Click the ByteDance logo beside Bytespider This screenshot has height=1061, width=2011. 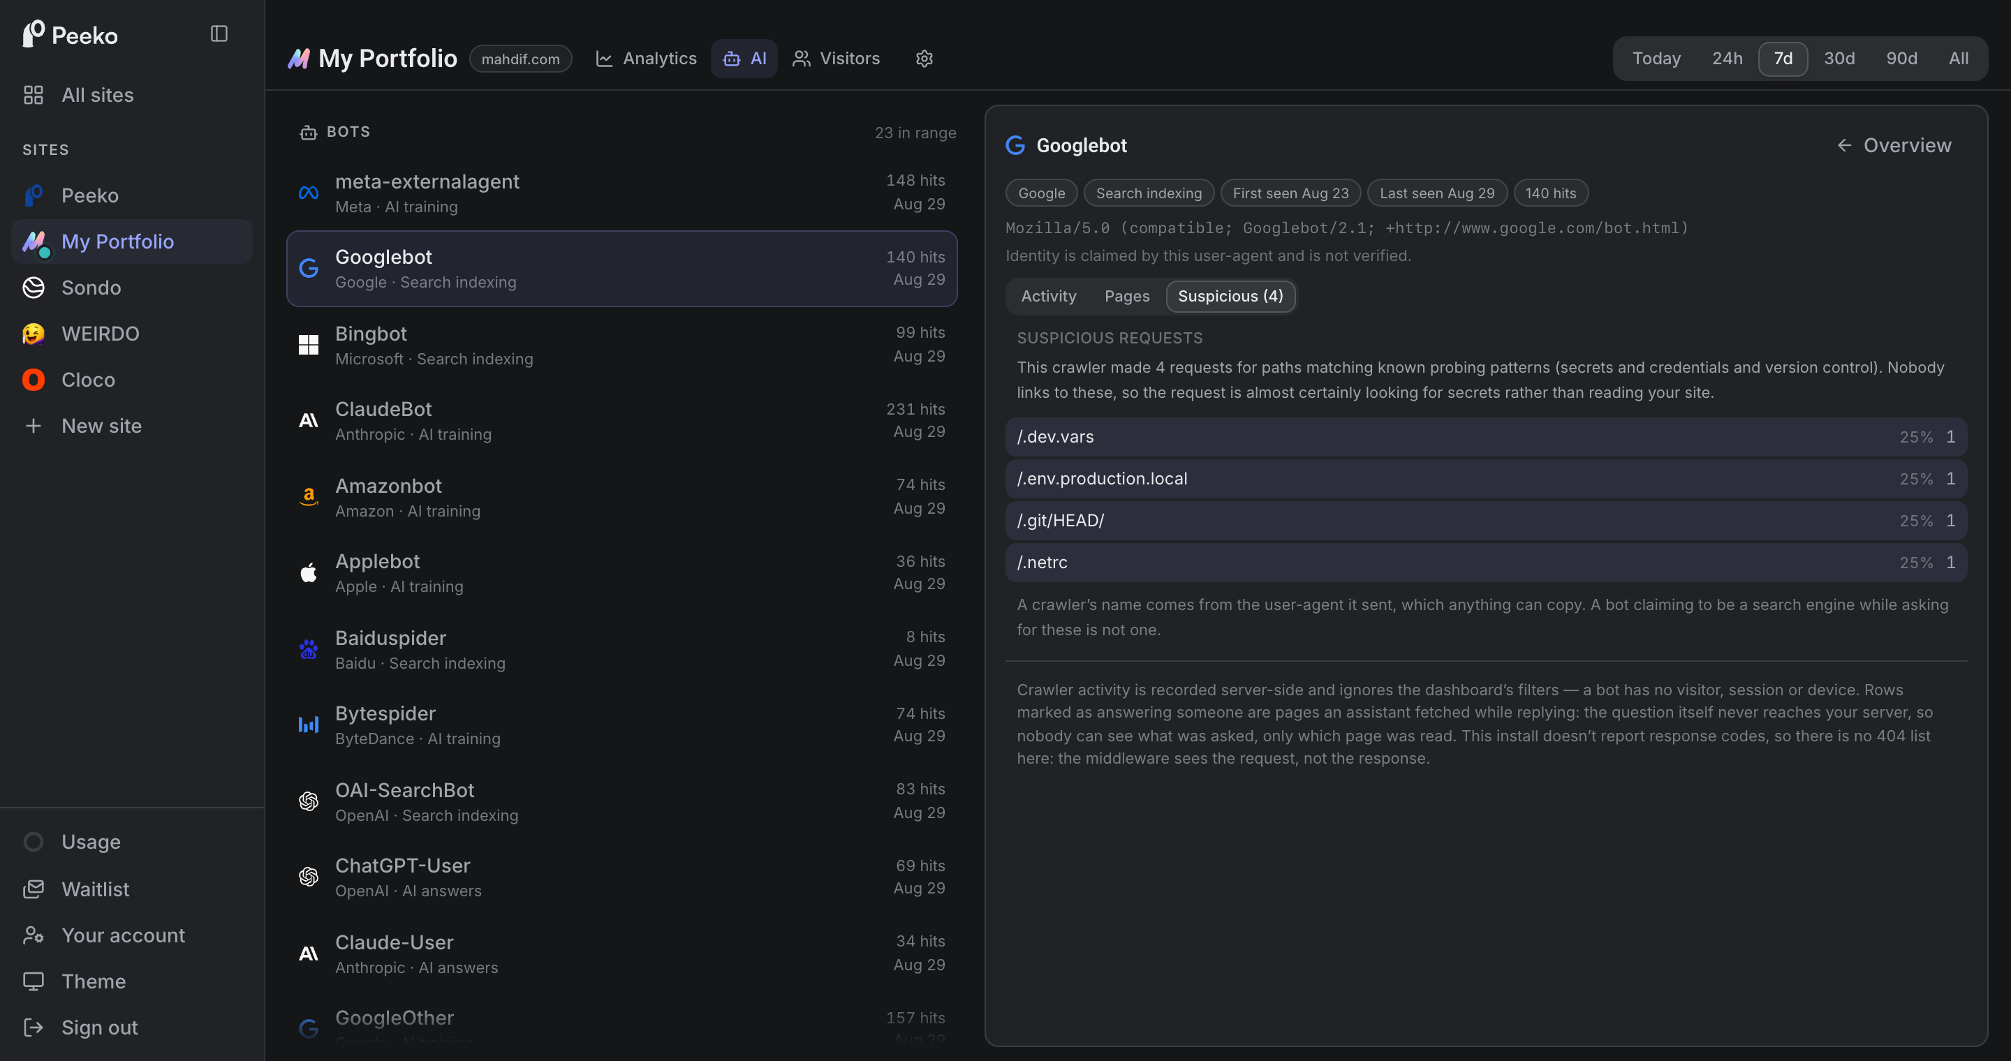[309, 725]
